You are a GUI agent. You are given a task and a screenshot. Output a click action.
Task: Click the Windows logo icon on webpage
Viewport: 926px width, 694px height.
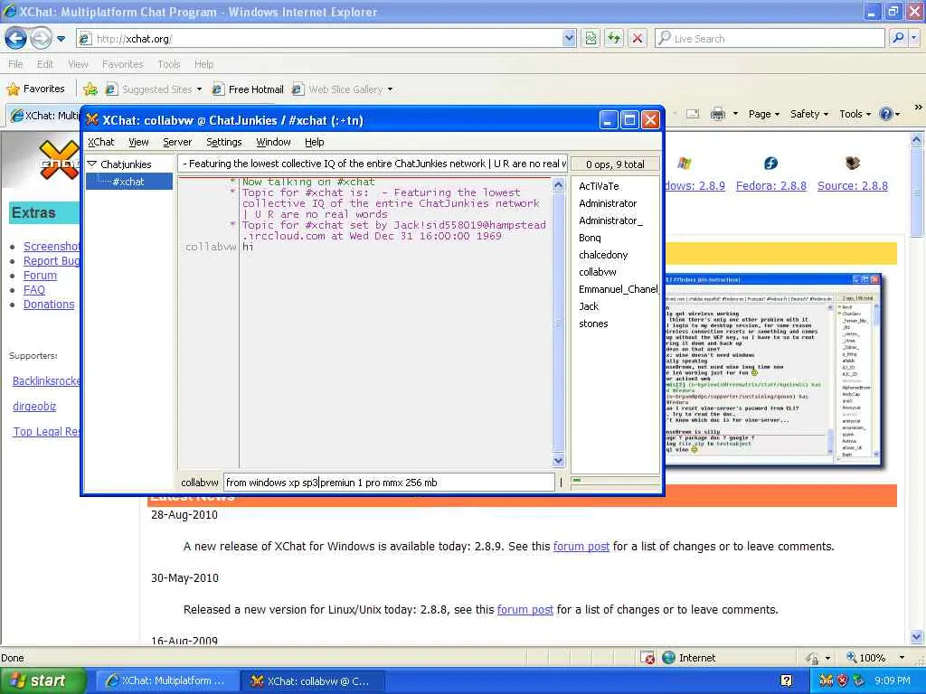tap(684, 163)
